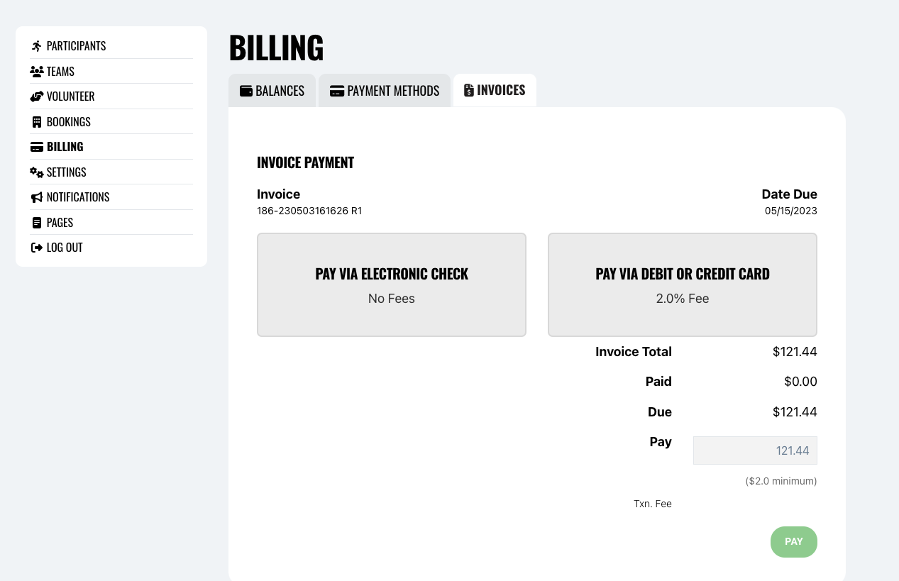The image size is (899, 581).
Task: Choose Pay via Debit or Credit Card
Action: click(683, 284)
